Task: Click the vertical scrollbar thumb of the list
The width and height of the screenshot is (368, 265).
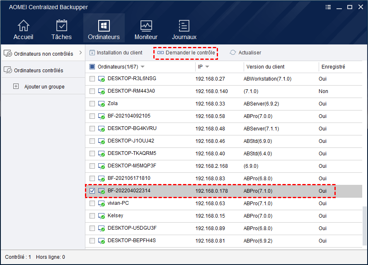Action: [x=364, y=226]
